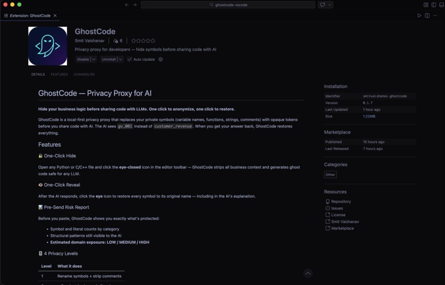Open the Marketplace resource link
445x285 pixels.
[342, 228]
